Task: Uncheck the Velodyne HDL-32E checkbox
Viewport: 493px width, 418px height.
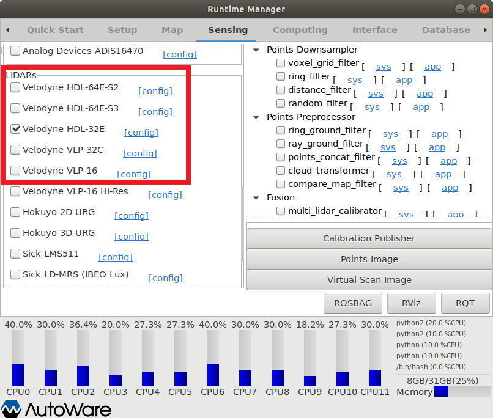Action: 15,129
